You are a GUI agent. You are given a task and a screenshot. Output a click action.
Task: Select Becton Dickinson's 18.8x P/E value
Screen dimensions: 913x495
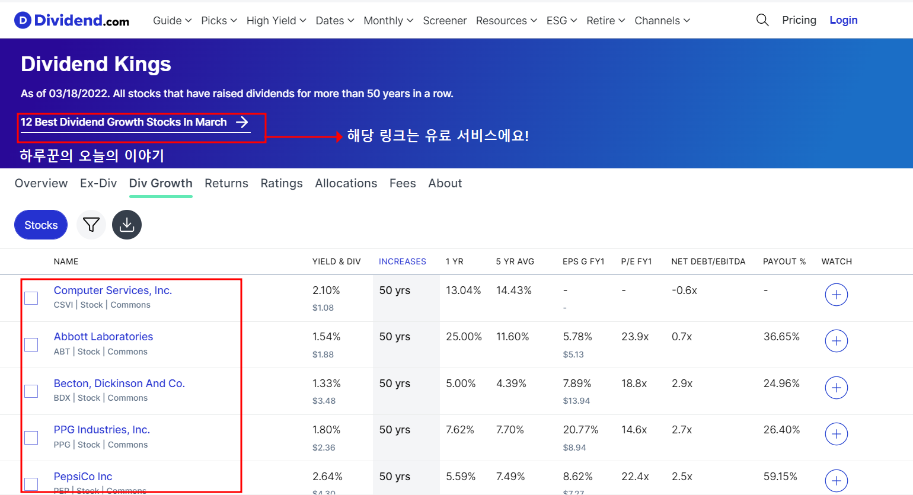point(634,384)
